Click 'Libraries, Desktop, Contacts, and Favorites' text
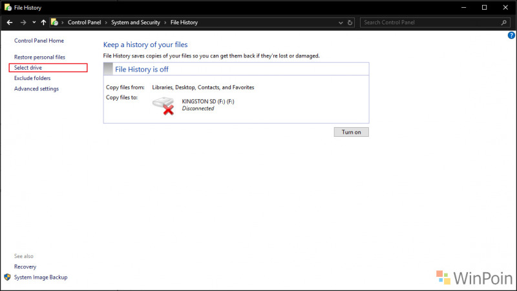Viewport: 517px width, 291px height. tap(203, 87)
